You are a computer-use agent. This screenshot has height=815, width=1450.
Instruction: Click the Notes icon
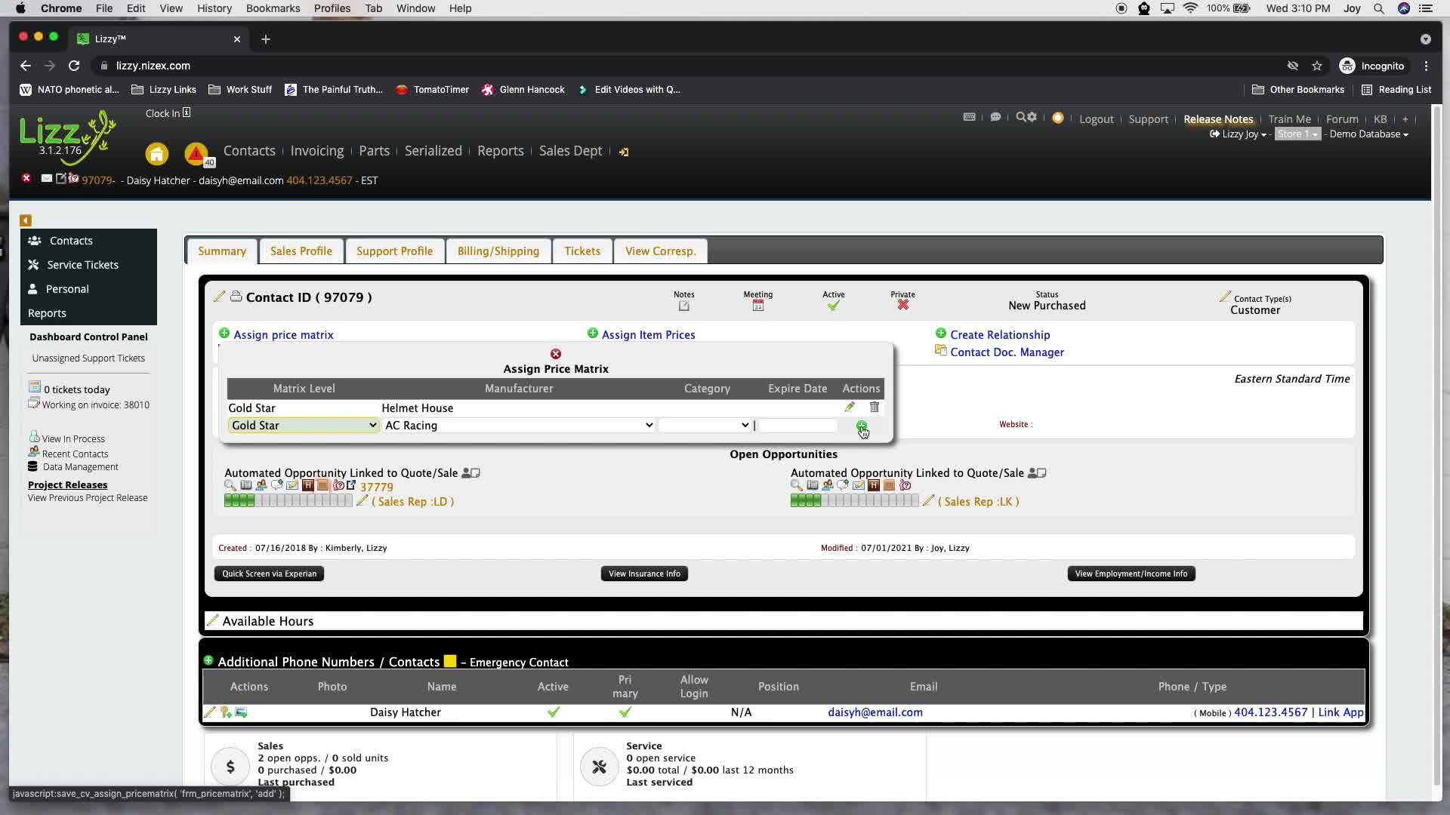pos(683,306)
